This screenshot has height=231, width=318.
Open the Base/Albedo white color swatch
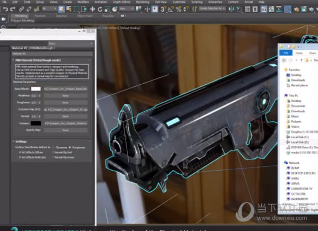pos(36,89)
